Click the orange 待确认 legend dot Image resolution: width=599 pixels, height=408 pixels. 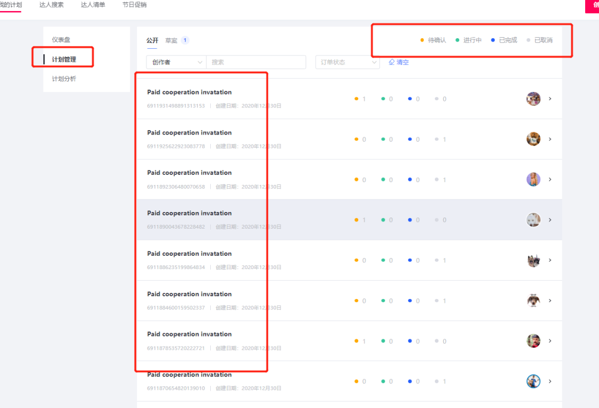point(422,40)
